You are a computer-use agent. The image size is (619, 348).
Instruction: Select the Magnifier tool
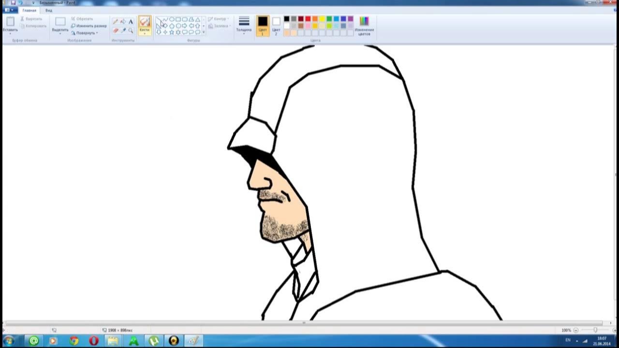click(131, 30)
